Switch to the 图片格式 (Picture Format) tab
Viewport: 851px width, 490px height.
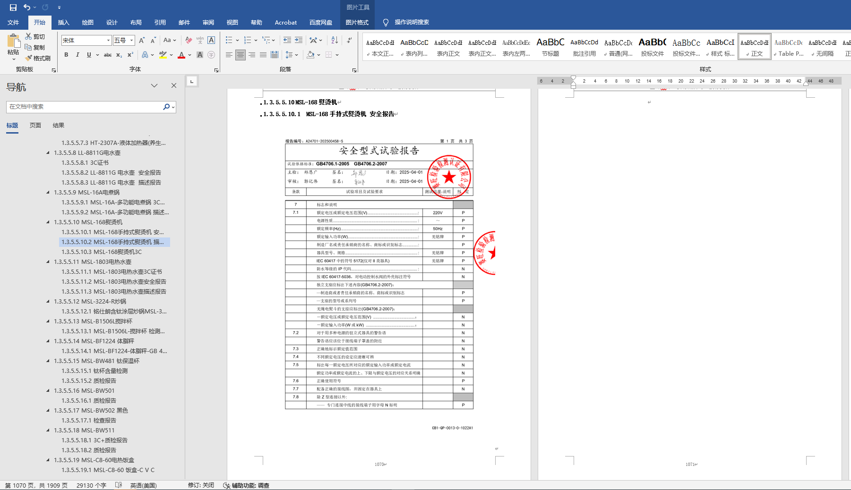357,22
